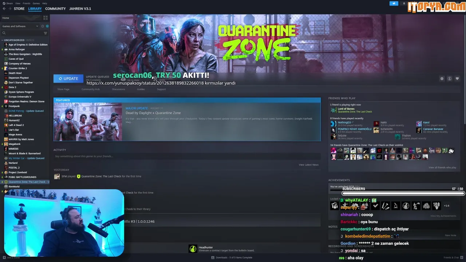
Task: Click the Headhunter achievement icon
Action: point(193,249)
